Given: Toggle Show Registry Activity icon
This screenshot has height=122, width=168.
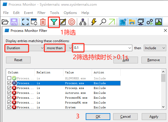Looking at the screenshot, I should (123, 22).
